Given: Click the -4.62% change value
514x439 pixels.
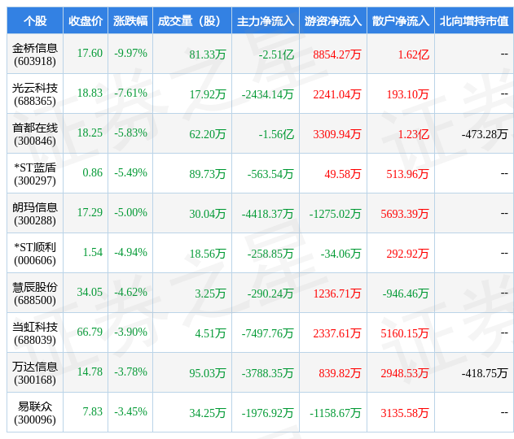Looking at the screenshot, I should click(130, 292).
